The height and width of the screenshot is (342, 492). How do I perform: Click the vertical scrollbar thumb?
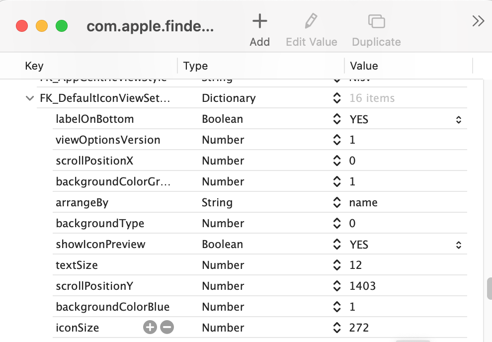pos(489,289)
